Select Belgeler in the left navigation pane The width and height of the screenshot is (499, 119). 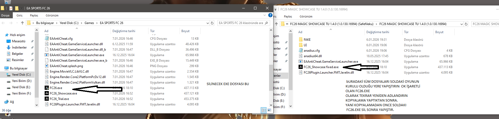tap(17, 54)
